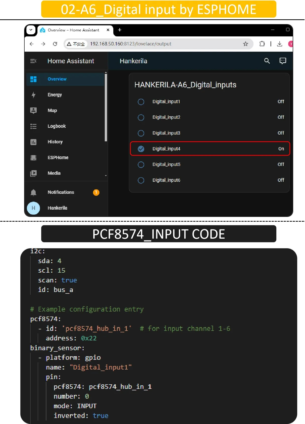The image size is (305, 424).
Task: Click the Digital_input5 state circle
Action: click(141, 165)
